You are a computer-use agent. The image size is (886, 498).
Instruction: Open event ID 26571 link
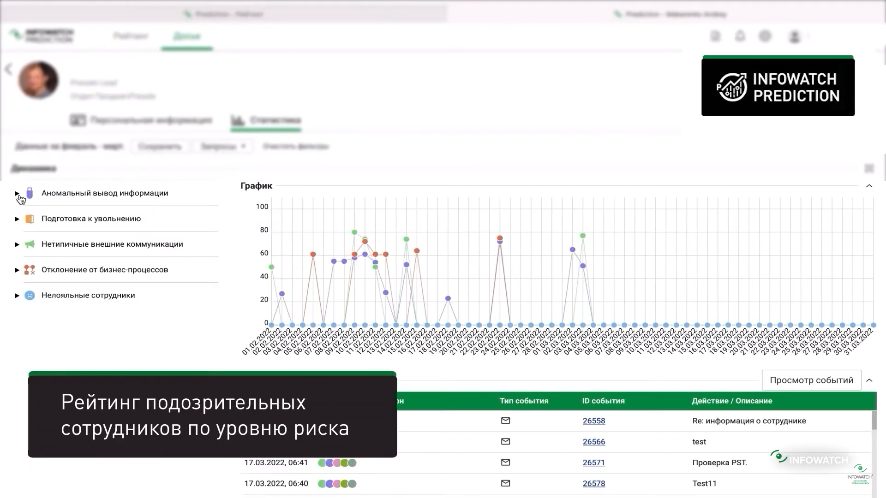pos(594,462)
